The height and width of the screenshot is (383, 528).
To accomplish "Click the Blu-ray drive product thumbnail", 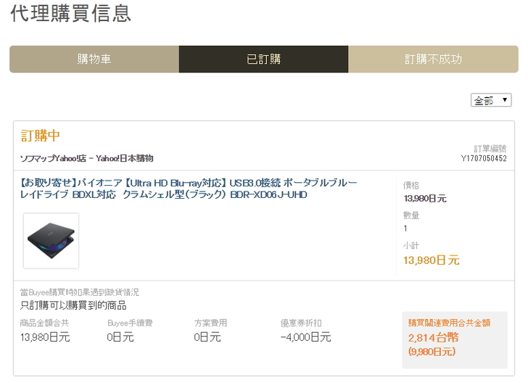I will [x=51, y=241].
